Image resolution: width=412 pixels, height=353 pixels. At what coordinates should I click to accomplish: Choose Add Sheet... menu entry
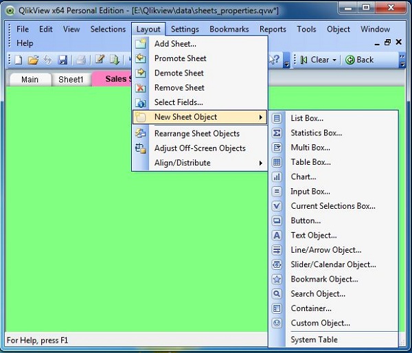click(200, 44)
